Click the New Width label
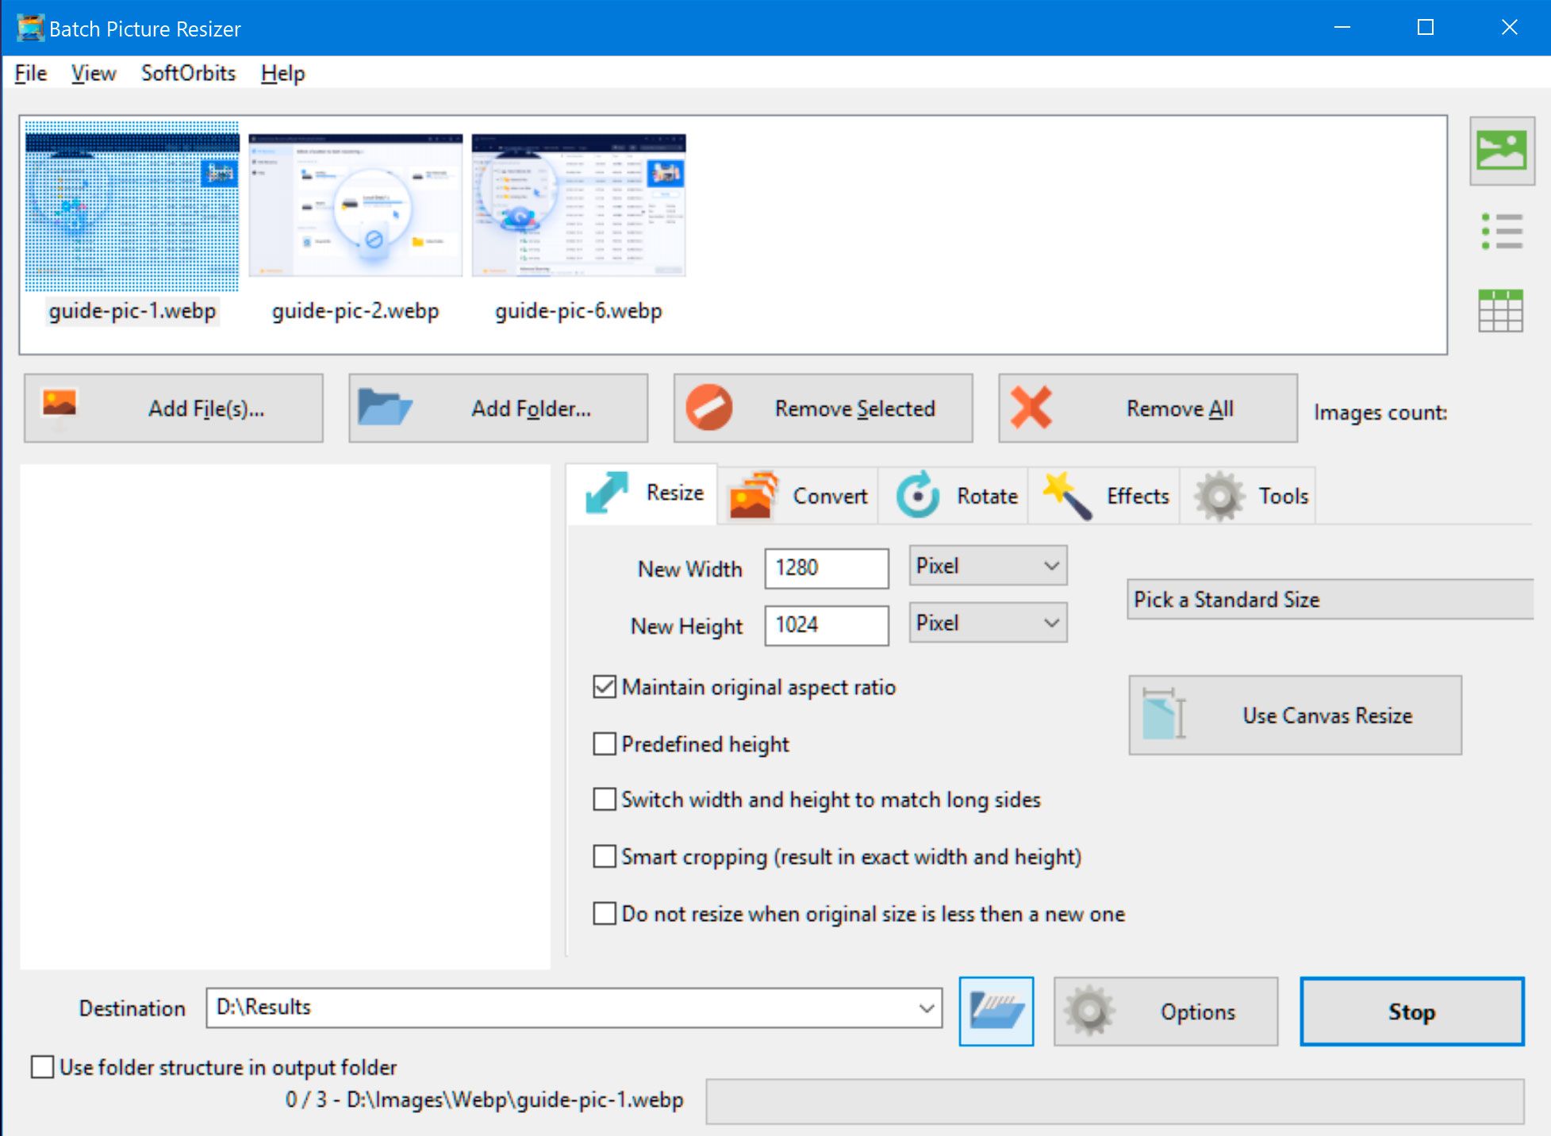This screenshot has height=1136, width=1551. pos(689,569)
